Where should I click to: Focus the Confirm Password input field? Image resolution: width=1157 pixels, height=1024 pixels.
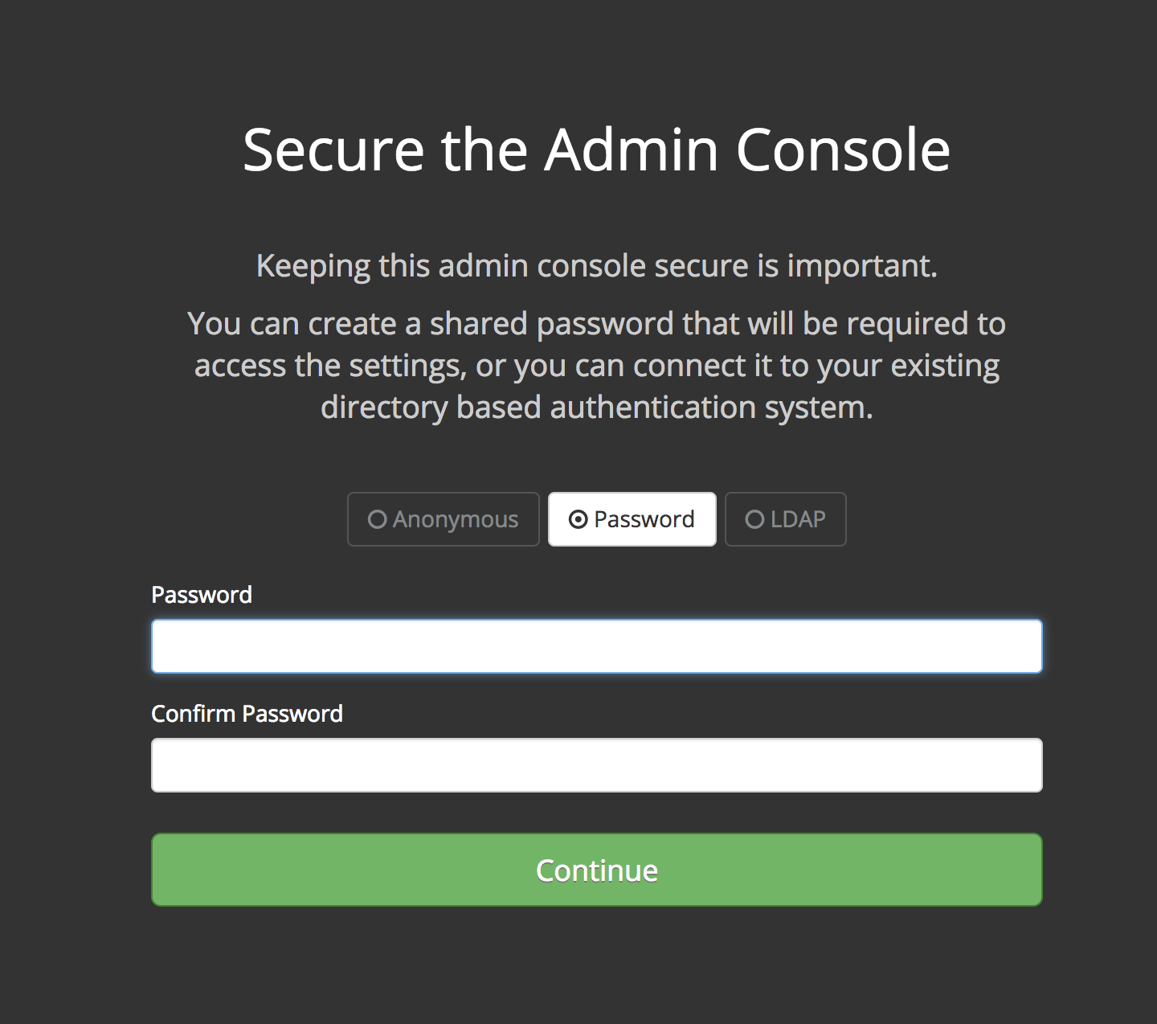pyautogui.click(x=597, y=765)
